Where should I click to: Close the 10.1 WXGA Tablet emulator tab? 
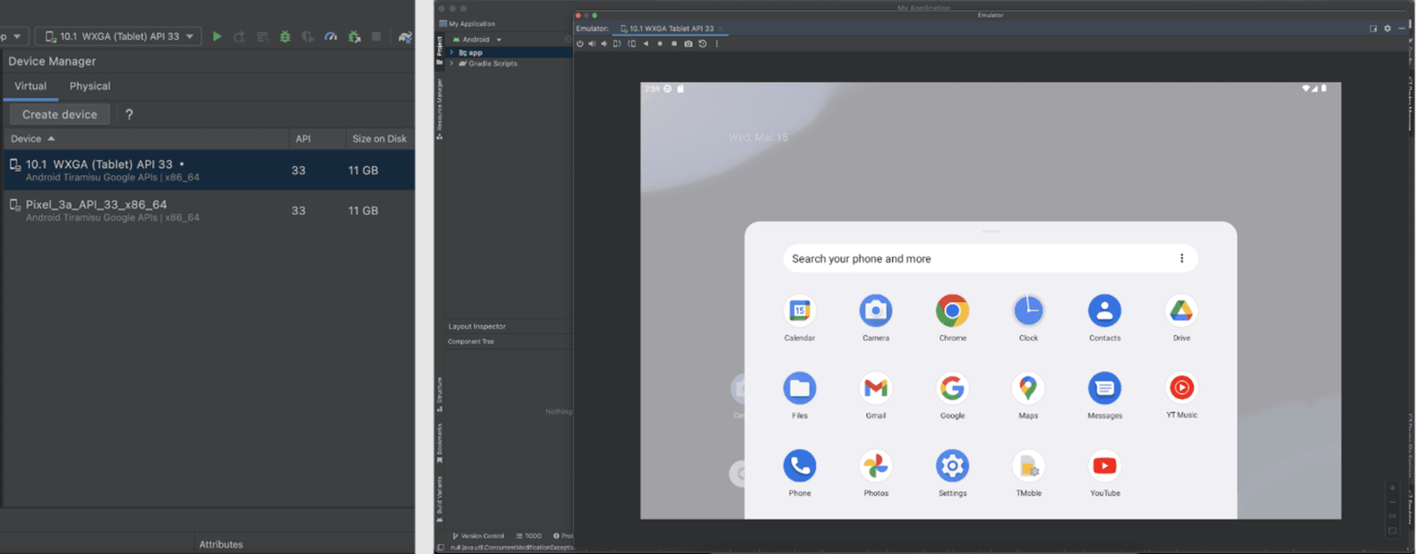(720, 28)
